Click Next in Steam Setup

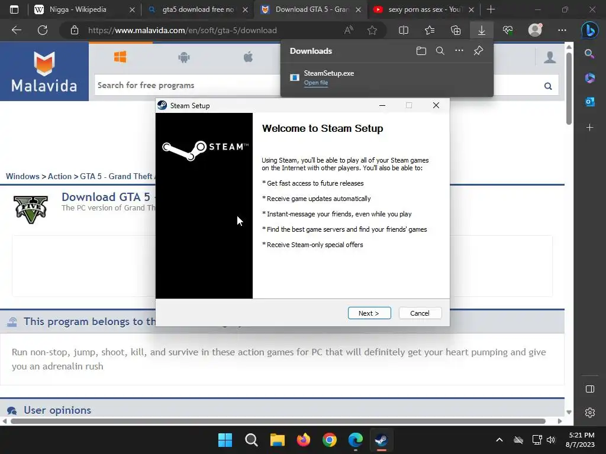(x=369, y=313)
